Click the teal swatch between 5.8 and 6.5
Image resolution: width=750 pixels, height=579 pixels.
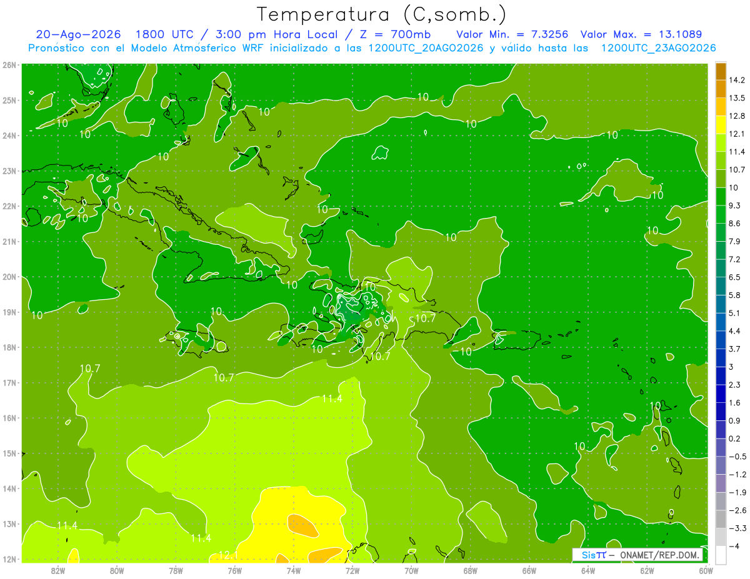click(x=721, y=286)
